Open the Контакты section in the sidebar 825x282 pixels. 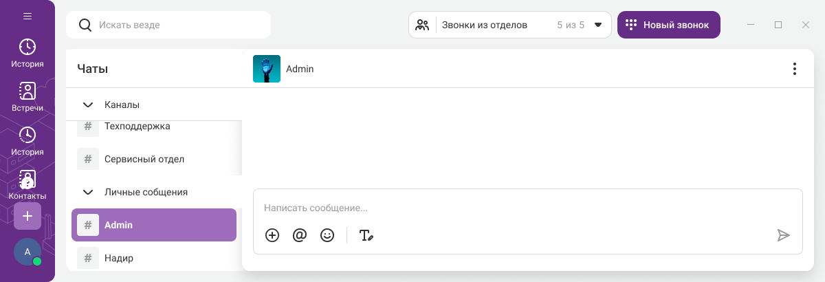pyautogui.click(x=27, y=185)
